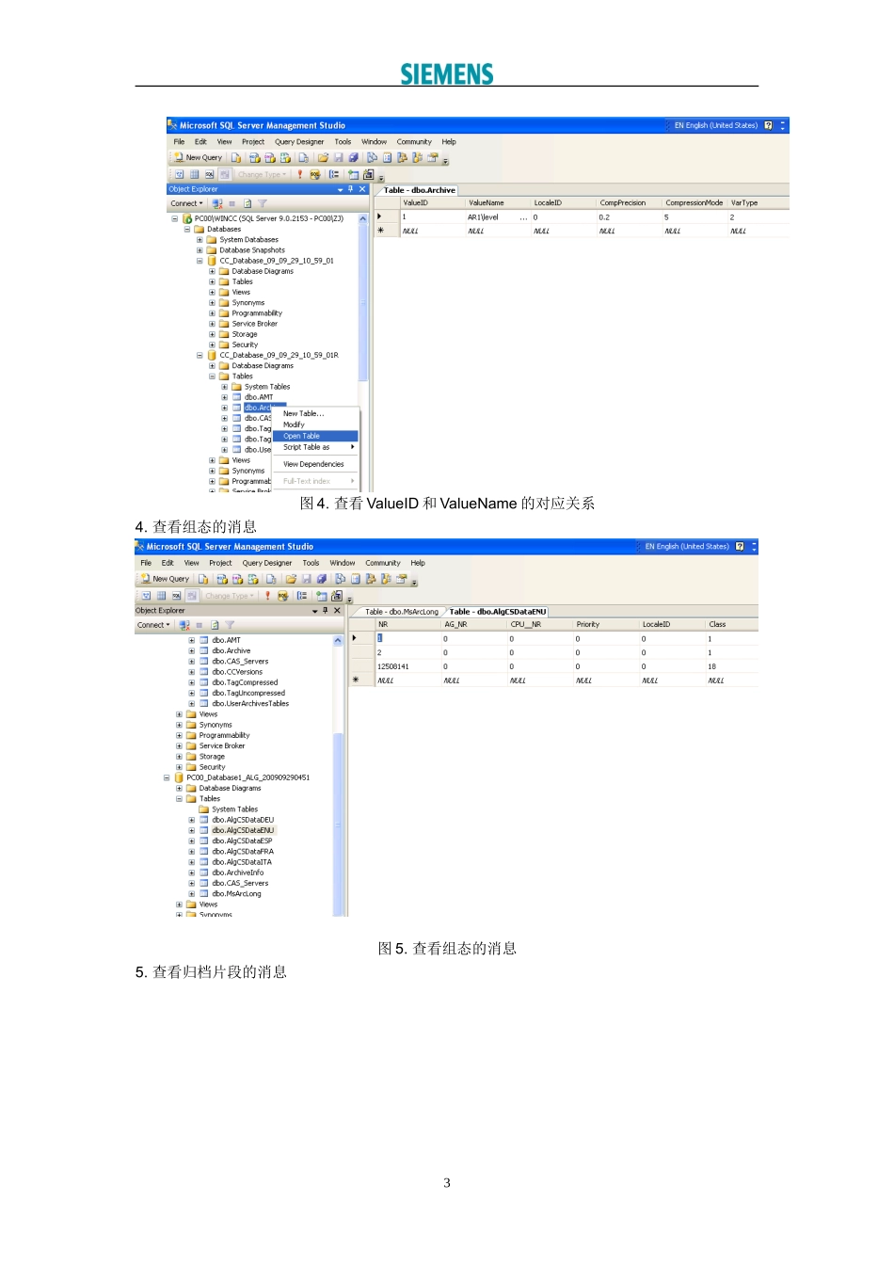Select CC_Database_09_09_29_10_59_01R in Figure 4
Viewport: 894px width, 1265px height.
[279, 356]
